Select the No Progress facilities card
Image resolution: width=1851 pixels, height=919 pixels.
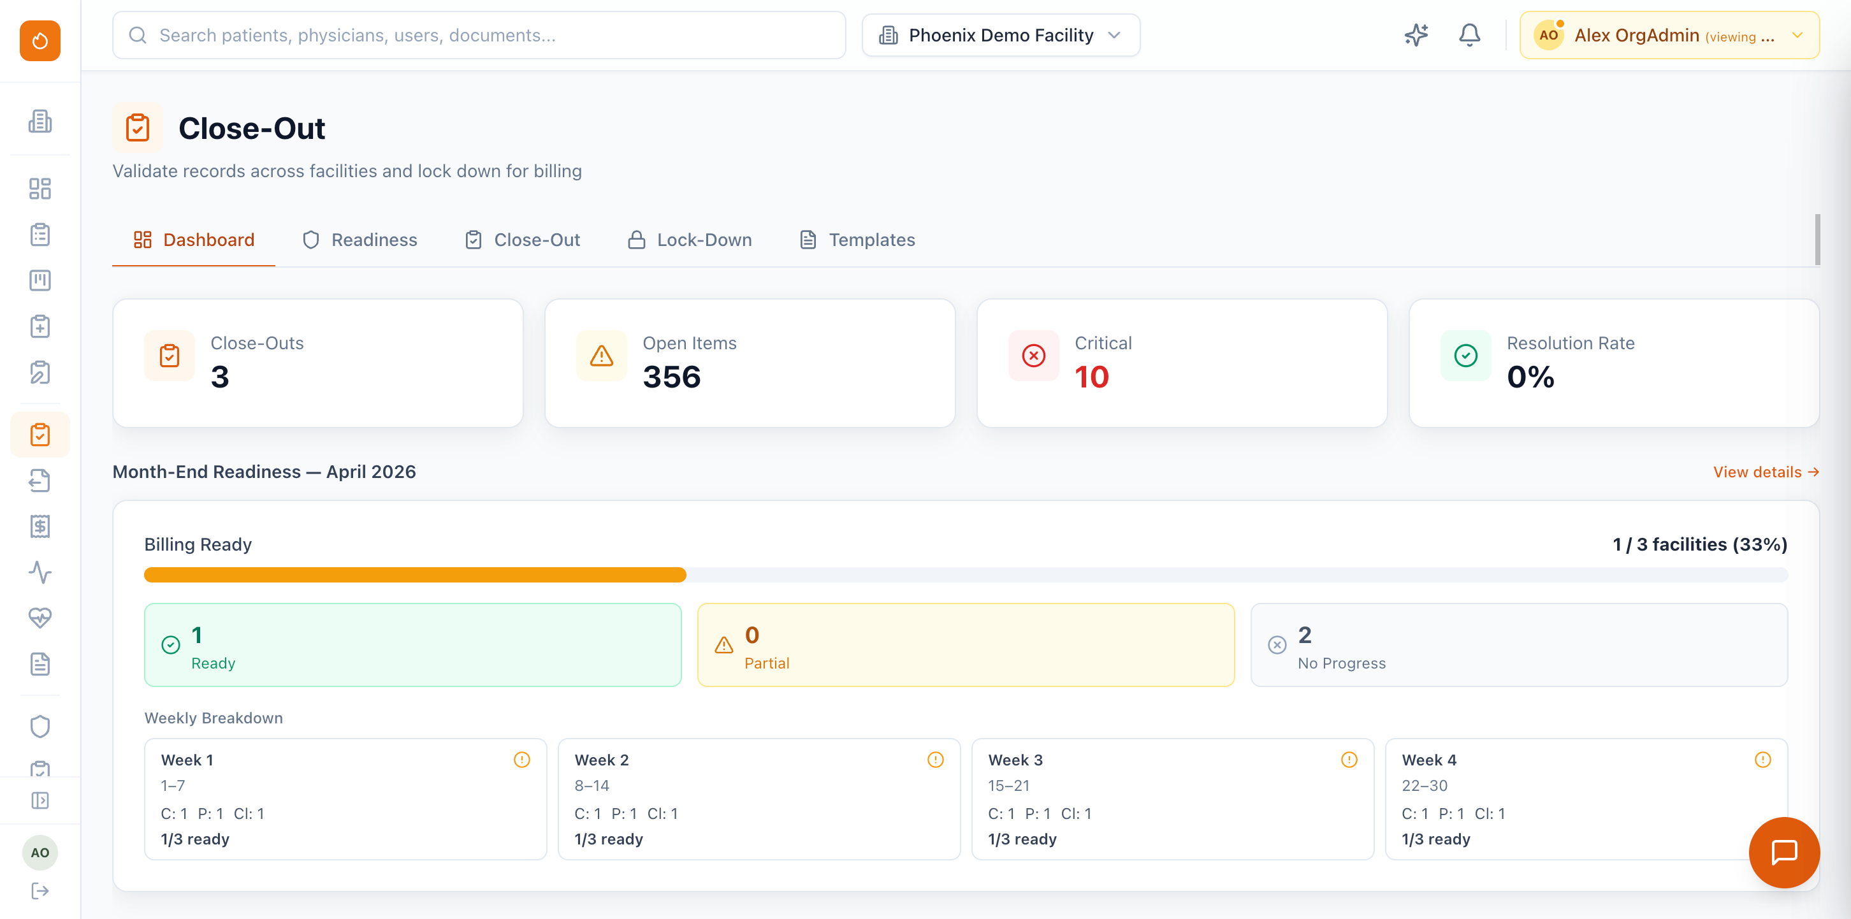[1518, 645]
